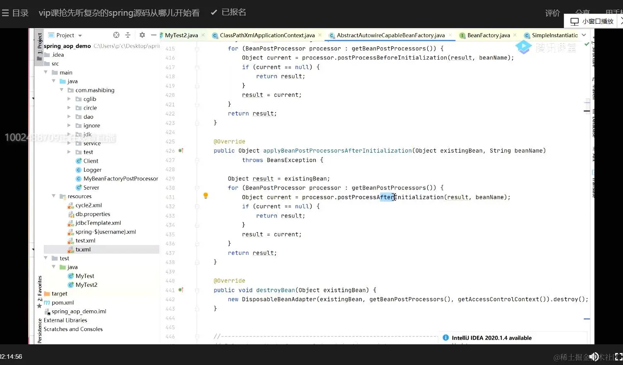The width and height of the screenshot is (623, 365).
Task: Select spring-${username}.xml file
Action: tap(106, 232)
